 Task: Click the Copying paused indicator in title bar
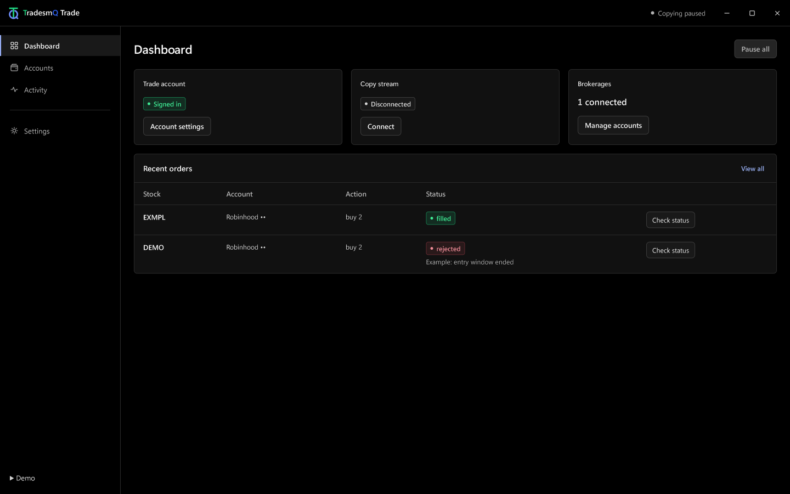click(678, 13)
